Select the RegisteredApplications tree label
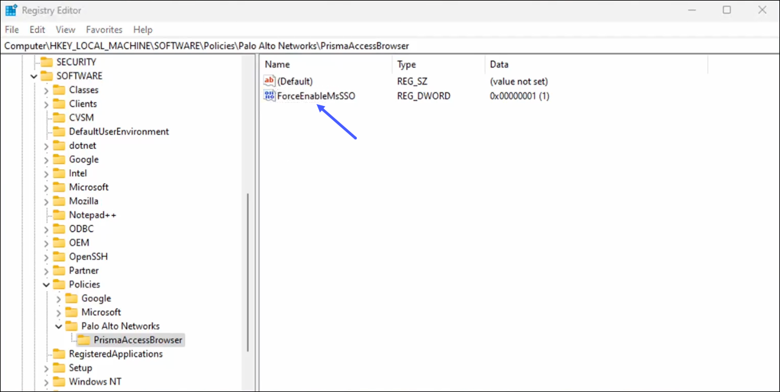The height and width of the screenshot is (392, 780). coord(116,354)
